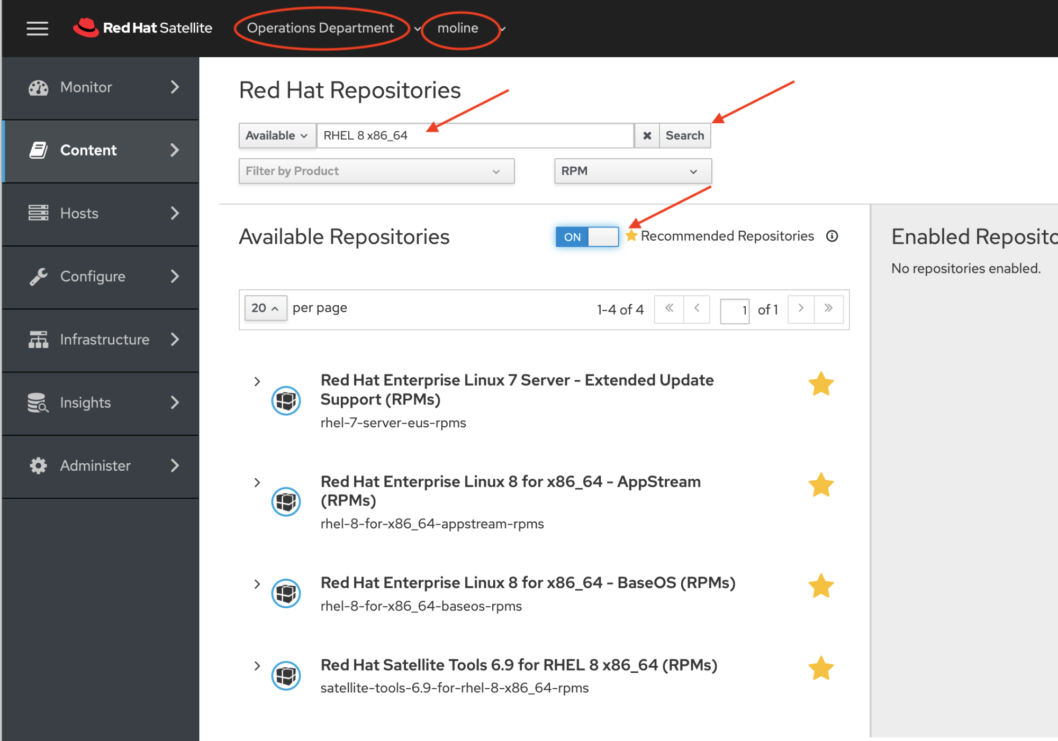Screen dimensions: 1058x741
Task: Click the Search button
Action: tap(685, 135)
